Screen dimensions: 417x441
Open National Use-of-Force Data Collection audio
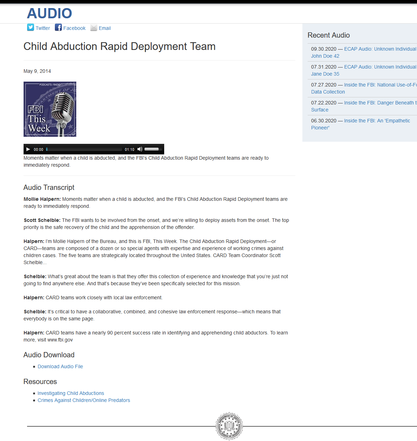pos(364,88)
